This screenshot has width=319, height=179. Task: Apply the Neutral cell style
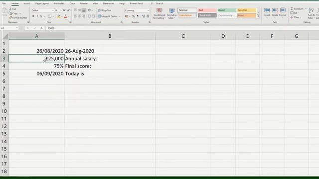(246, 10)
